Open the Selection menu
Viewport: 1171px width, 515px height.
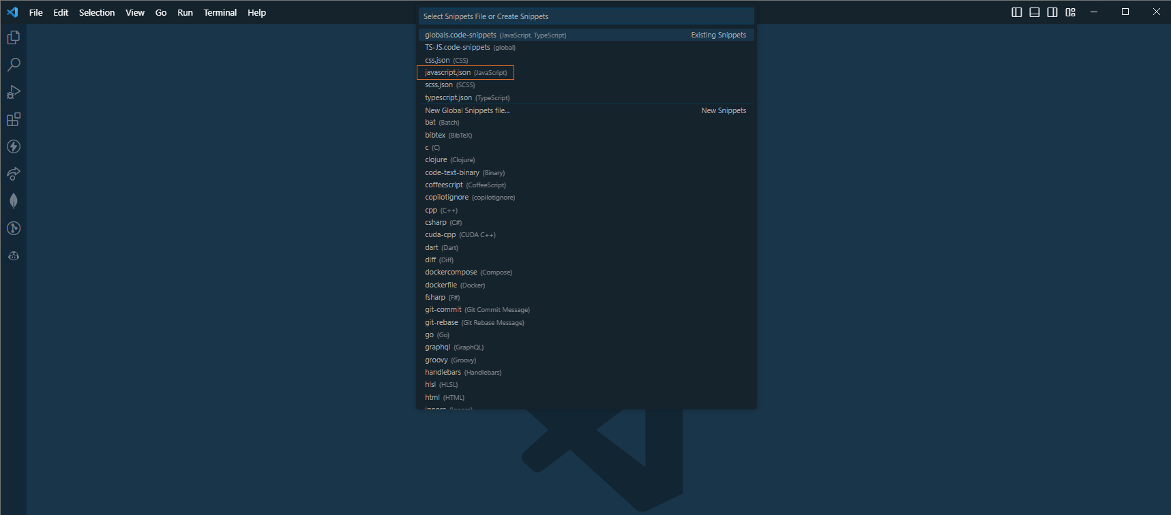[x=97, y=12]
